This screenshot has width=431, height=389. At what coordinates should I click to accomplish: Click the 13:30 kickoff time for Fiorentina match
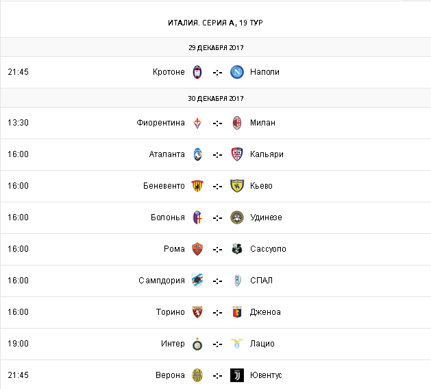point(18,123)
